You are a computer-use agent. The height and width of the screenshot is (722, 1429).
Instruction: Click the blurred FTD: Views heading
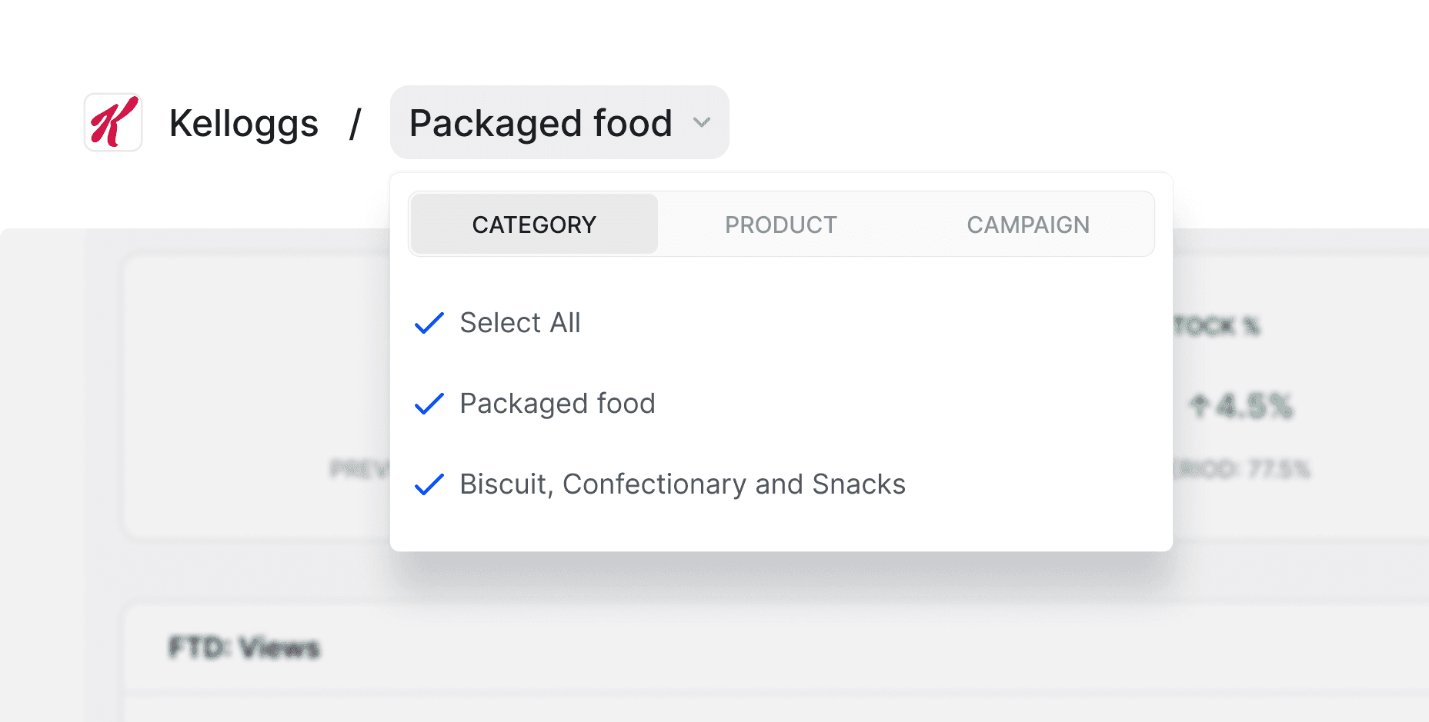(244, 648)
